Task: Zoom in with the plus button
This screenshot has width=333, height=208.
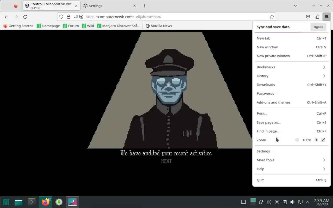Action: click(316, 140)
